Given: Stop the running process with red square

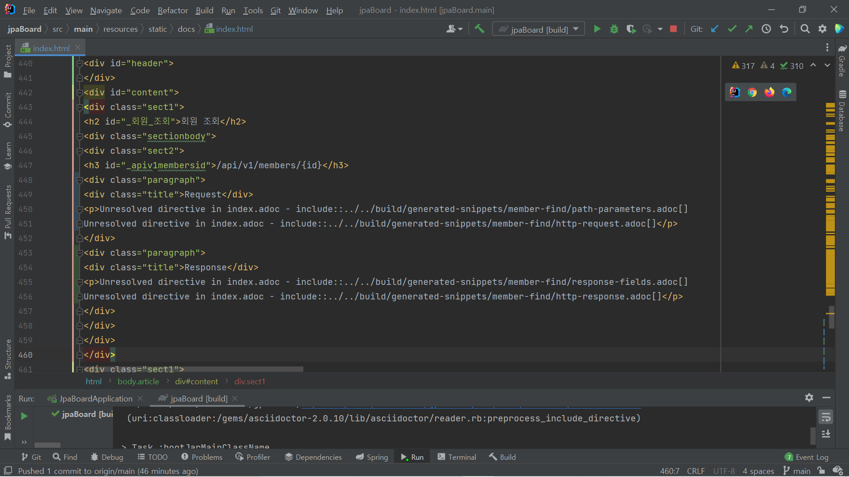Looking at the screenshot, I should (x=673, y=29).
